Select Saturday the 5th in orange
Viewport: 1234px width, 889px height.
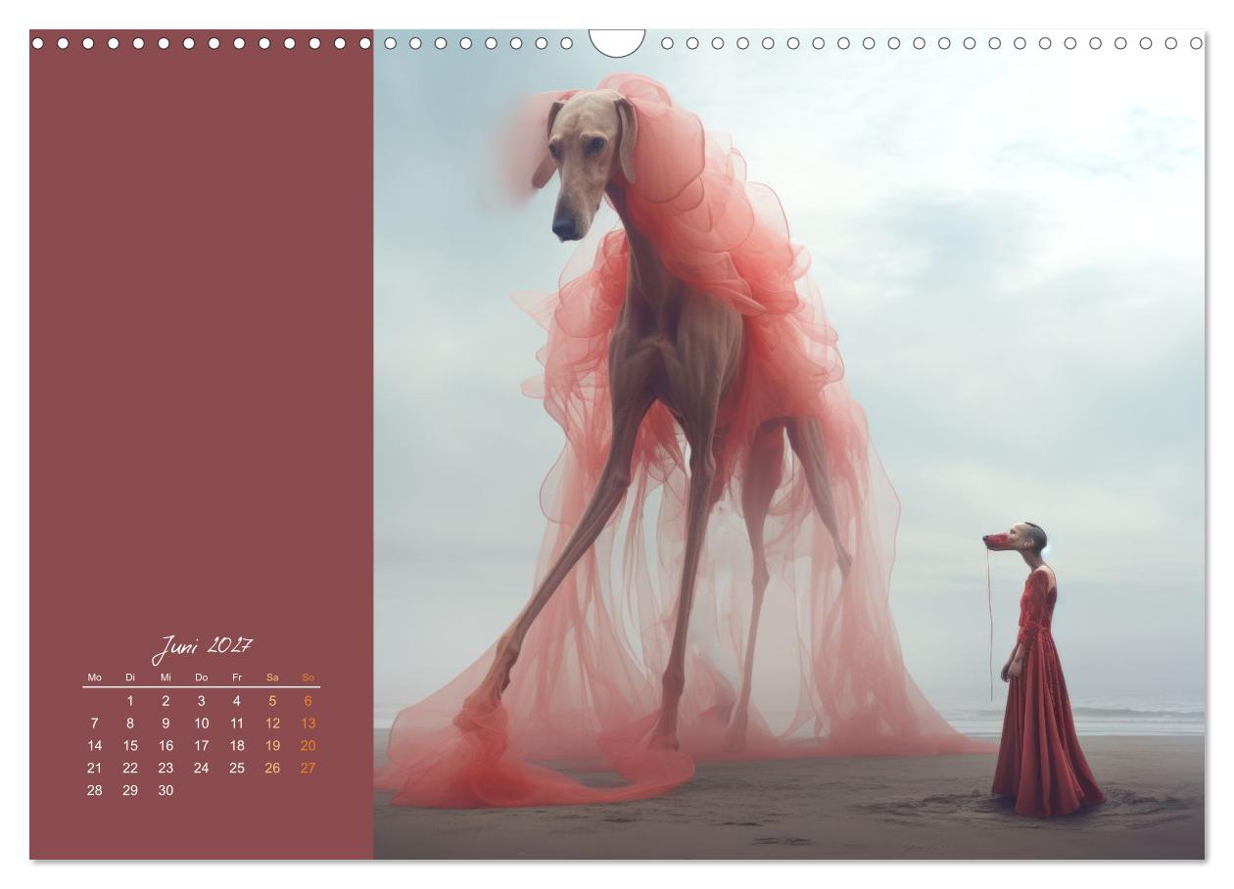272,701
